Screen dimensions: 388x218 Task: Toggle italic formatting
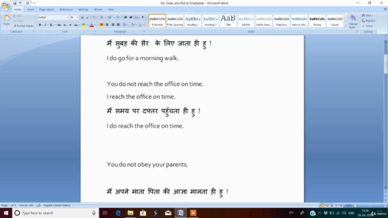point(45,25)
